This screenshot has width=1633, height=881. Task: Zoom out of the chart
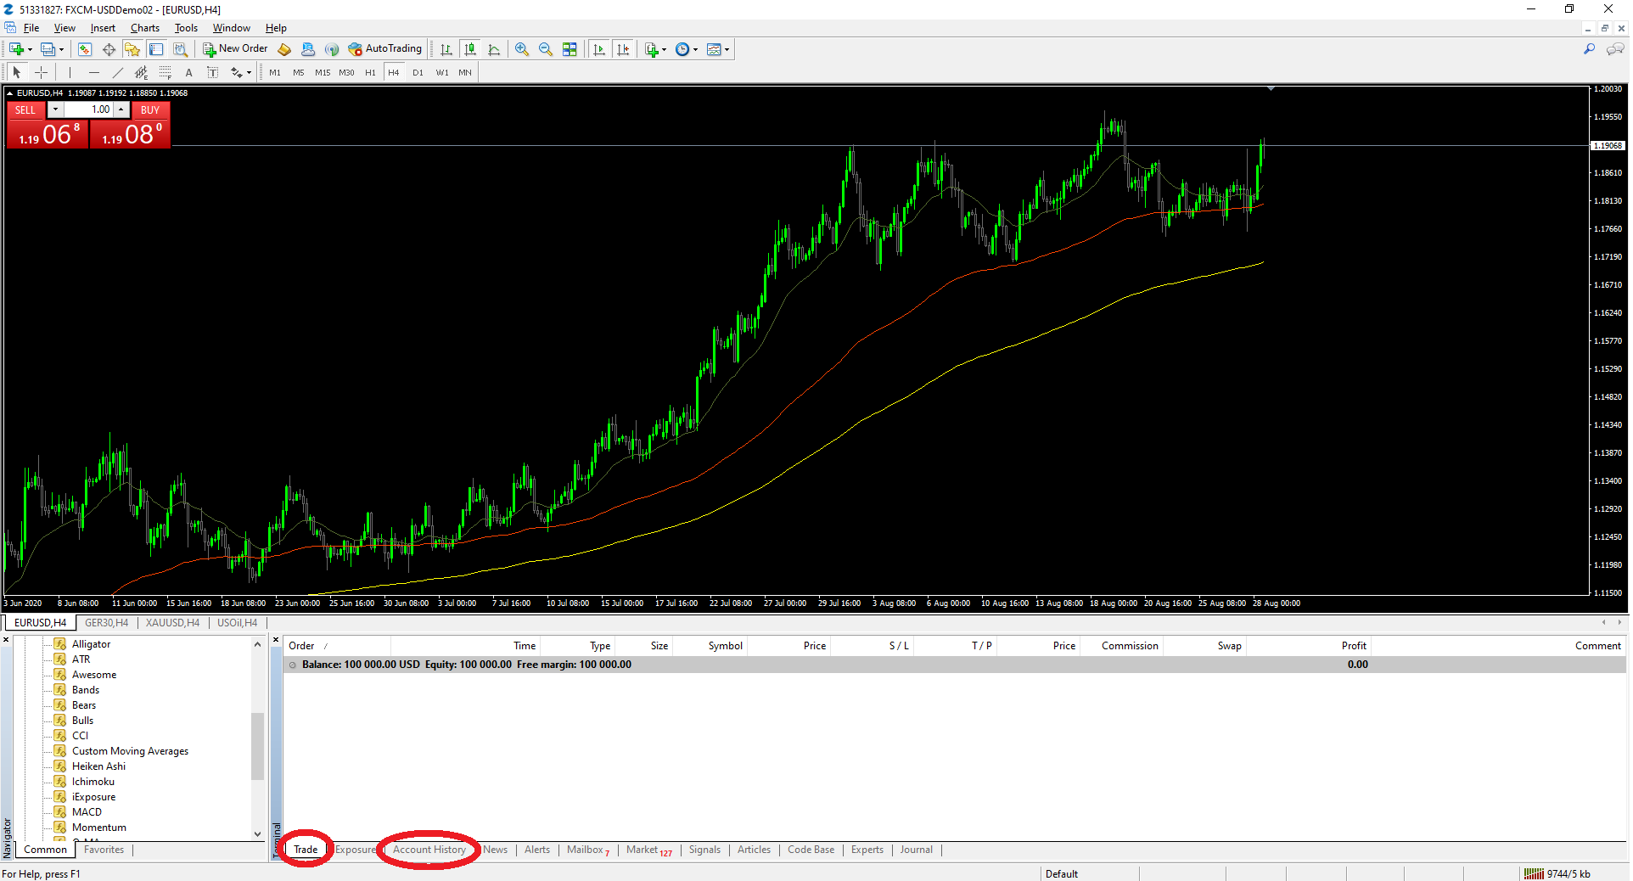546,49
